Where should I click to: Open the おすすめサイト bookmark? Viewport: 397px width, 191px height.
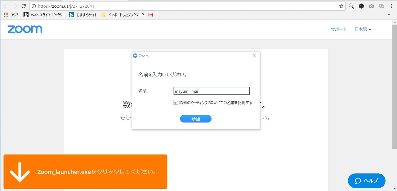coord(83,15)
